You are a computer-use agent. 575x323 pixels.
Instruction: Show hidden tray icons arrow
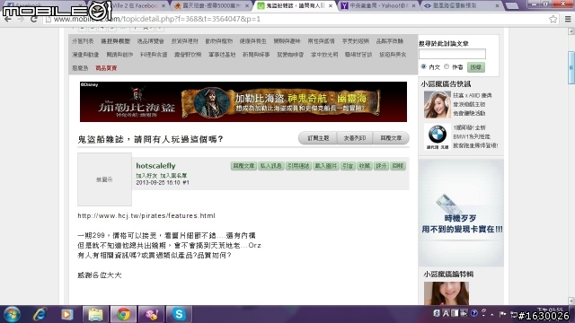[491, 314]
